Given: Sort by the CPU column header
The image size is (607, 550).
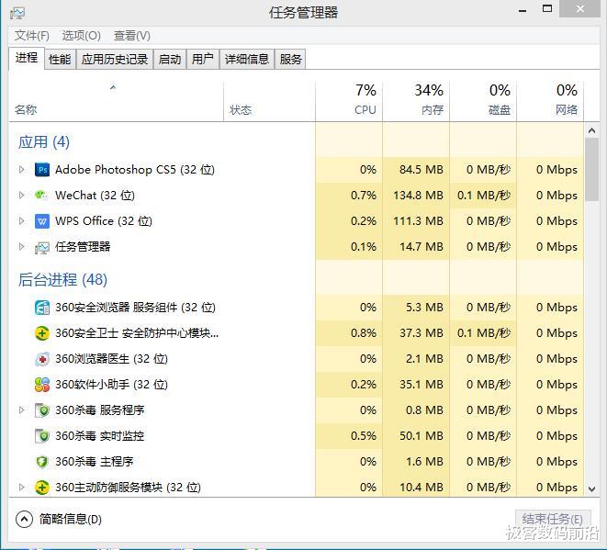Looking at the screenshot, I should (x=349, y=101).
